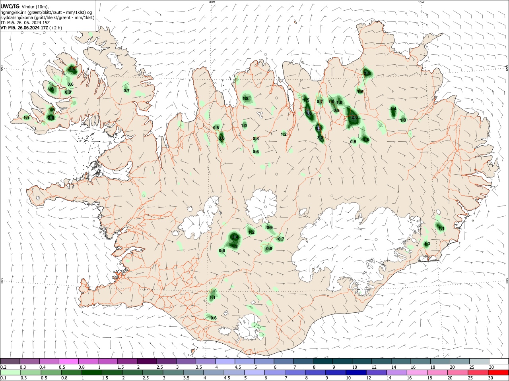Image resolution: width=509 pixels, height=381 pixels.
Task: Click the UWC/IG title in the header
Action: [x=10, y=6]
